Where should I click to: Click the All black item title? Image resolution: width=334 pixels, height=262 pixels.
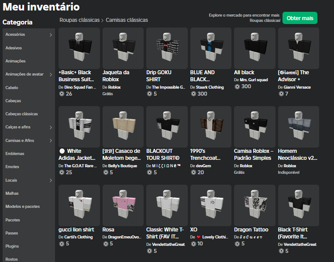pyautogui.click(x=244, y=72)
